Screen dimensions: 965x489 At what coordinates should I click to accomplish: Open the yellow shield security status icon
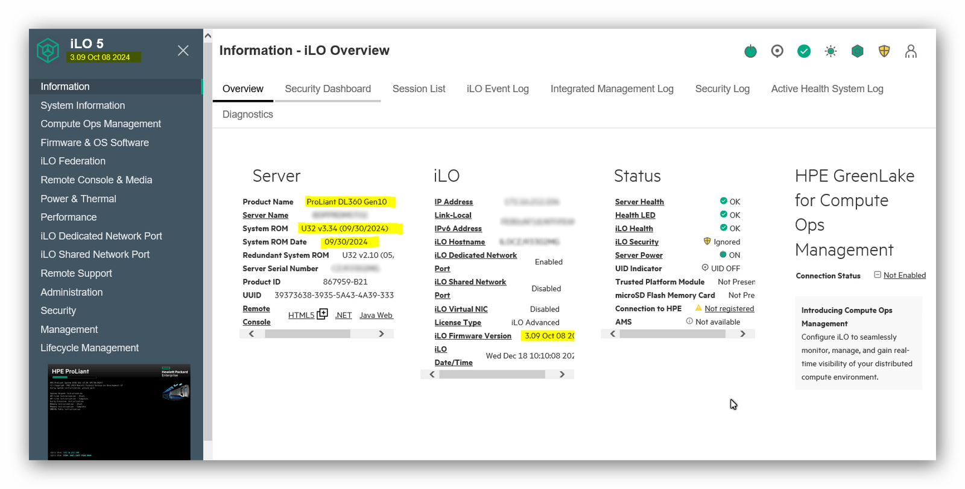(884, 52)
